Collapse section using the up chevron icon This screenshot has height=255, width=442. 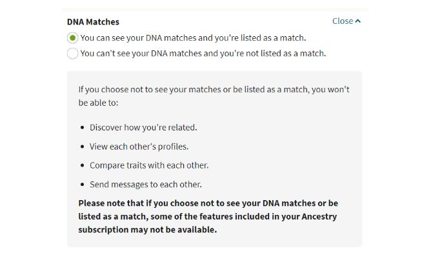pos(357,21)
